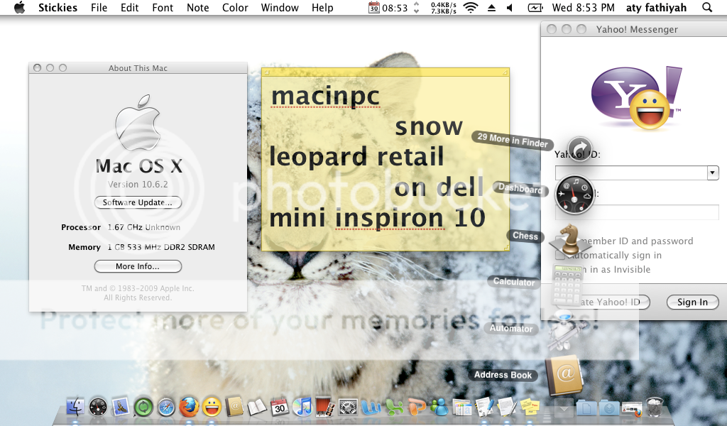The image size is (727, 426).
Task: Click the Wed 8:53 PM clock
Action: (x=584, y=8)
